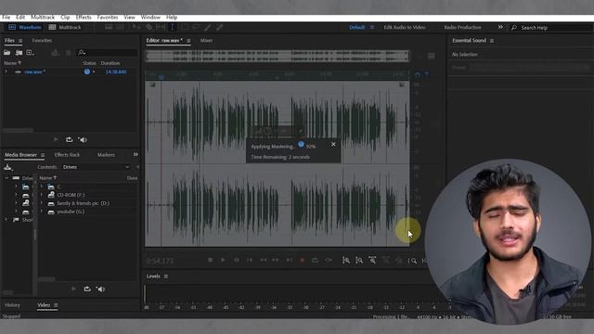Select the raw.wav file row
This screenshot has height=334, width=594.
tap(71, 71)
